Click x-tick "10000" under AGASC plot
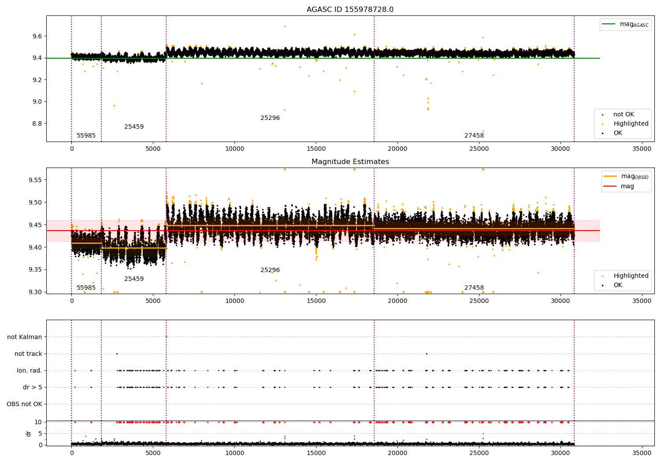The width and height of the screenshot is (661, 463). 234,149
